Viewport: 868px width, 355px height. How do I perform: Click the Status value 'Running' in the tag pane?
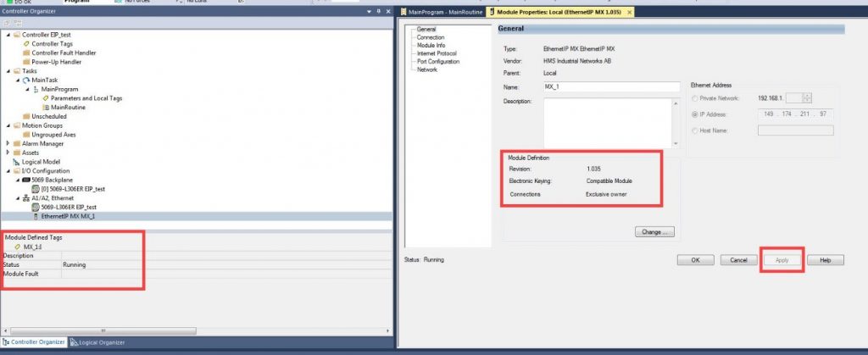click(x=75, y=265)
